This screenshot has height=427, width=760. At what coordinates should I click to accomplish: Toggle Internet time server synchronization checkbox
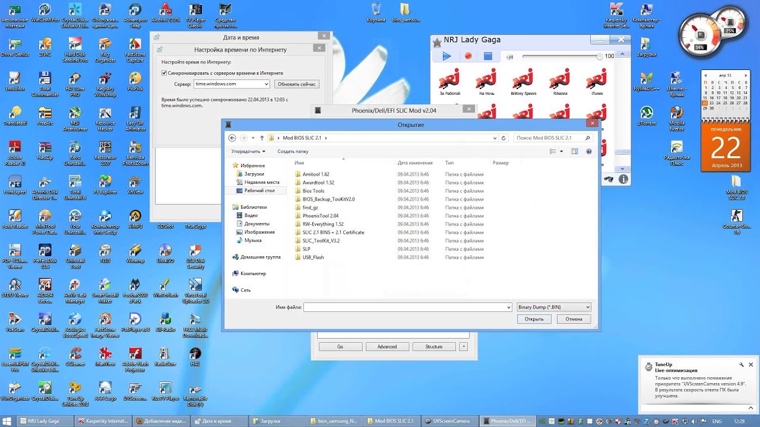tap(164, 73)
